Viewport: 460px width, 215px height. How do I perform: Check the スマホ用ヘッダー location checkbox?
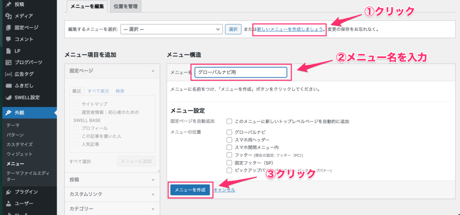pos(230,140)
